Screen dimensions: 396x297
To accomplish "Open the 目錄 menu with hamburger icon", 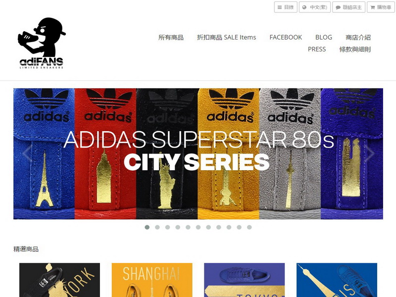I will pos(286,7).
